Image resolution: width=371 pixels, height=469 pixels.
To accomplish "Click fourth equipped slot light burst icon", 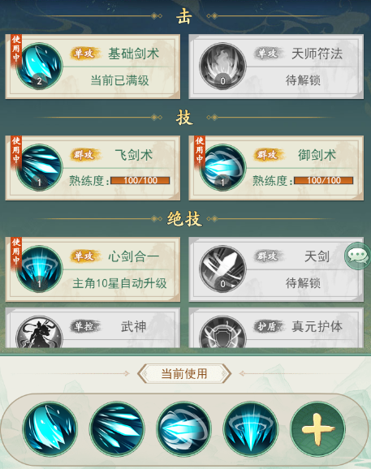I will [x=251, y=429].
